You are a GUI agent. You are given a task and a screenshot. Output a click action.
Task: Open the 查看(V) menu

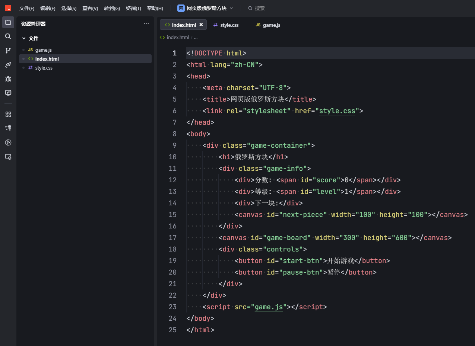tap(90, 8)
